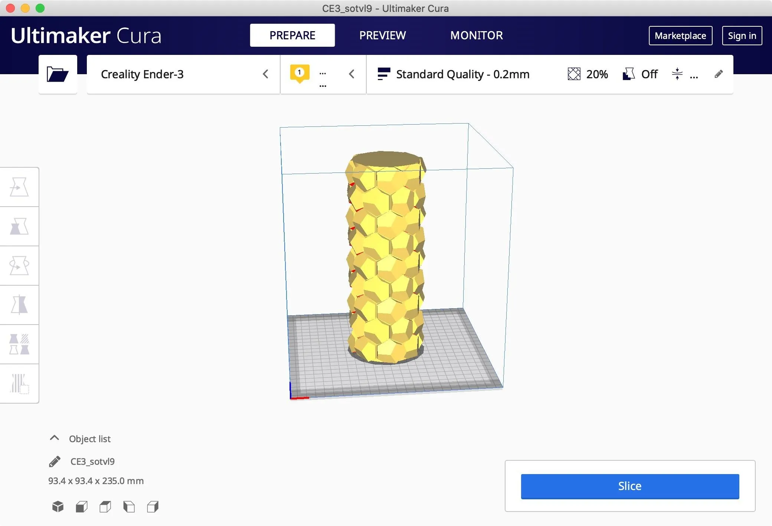Click the infill 20% icon
The image size is (772, 526).
click(574, 74)
